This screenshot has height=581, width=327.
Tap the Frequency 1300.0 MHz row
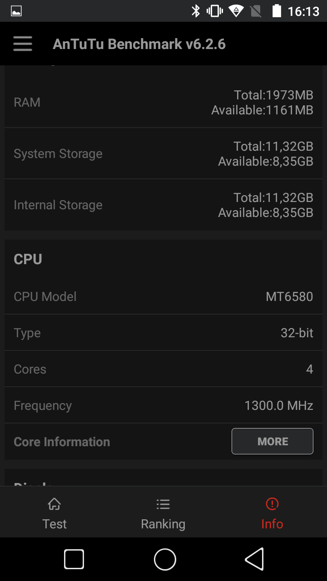tap(163, 405)
